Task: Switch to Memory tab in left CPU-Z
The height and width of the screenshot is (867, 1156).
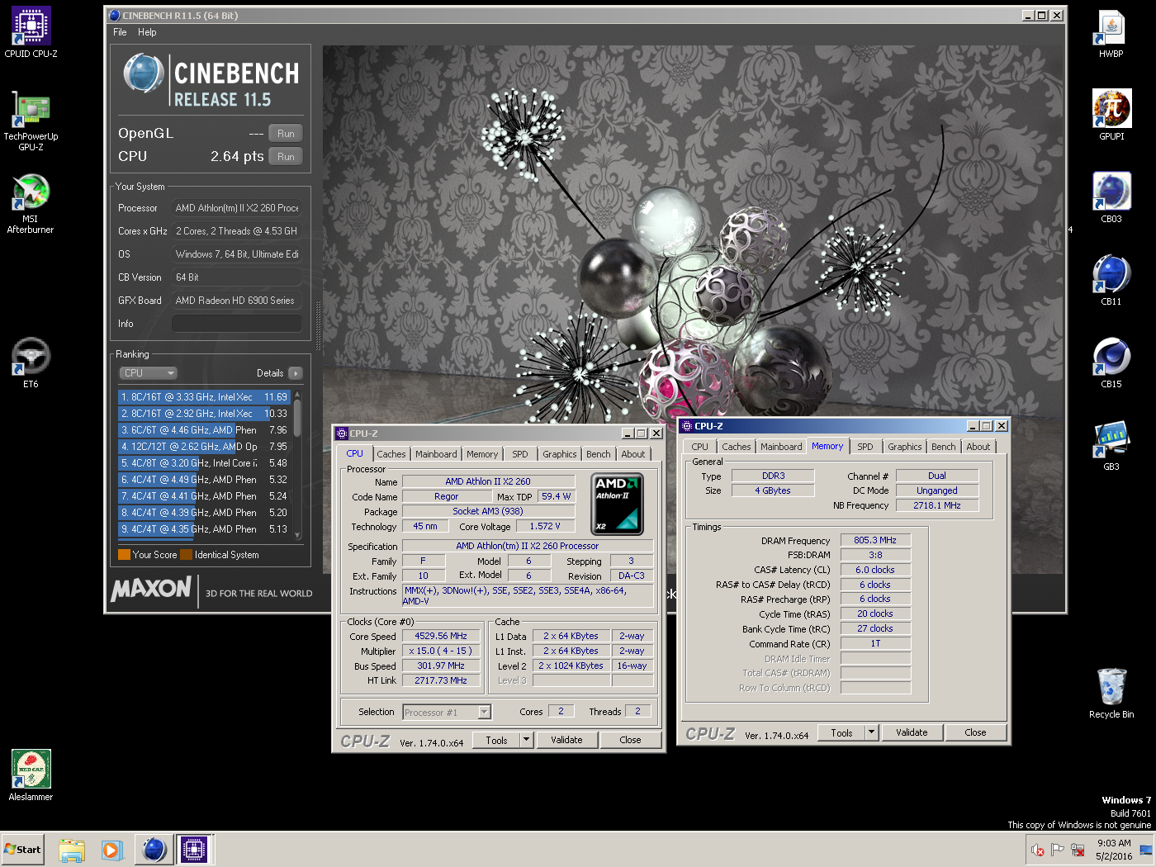Action: pyautogui.click(x=482, y=454)
